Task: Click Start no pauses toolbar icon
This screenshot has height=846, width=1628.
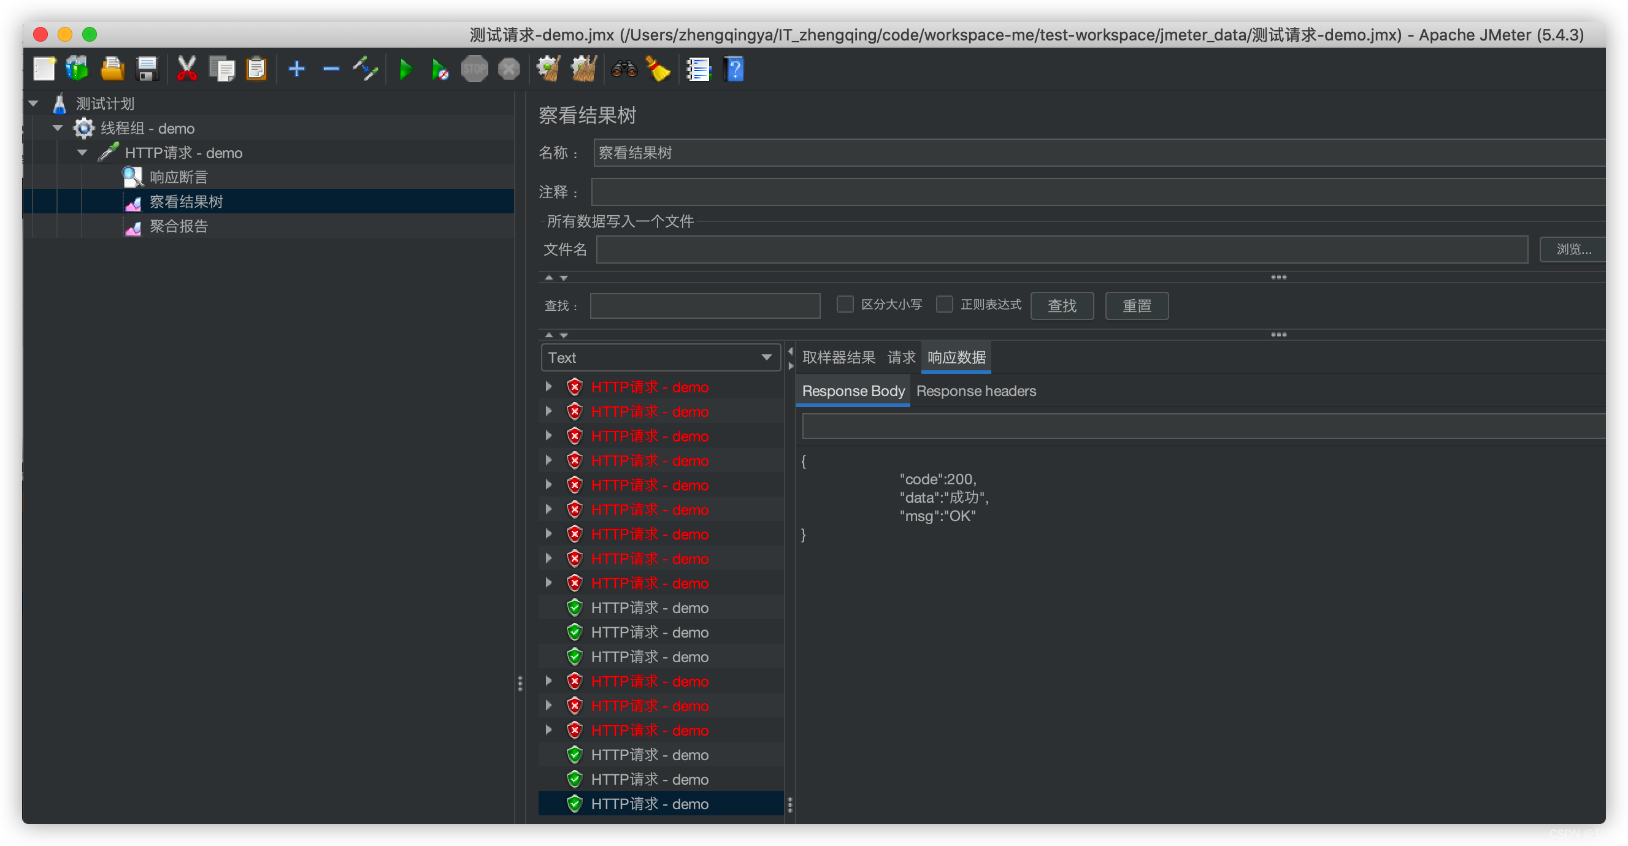Action: tap(440, 69)
